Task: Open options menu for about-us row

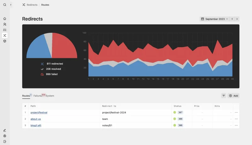Action: pyautogui.click(x=236, y=119)
